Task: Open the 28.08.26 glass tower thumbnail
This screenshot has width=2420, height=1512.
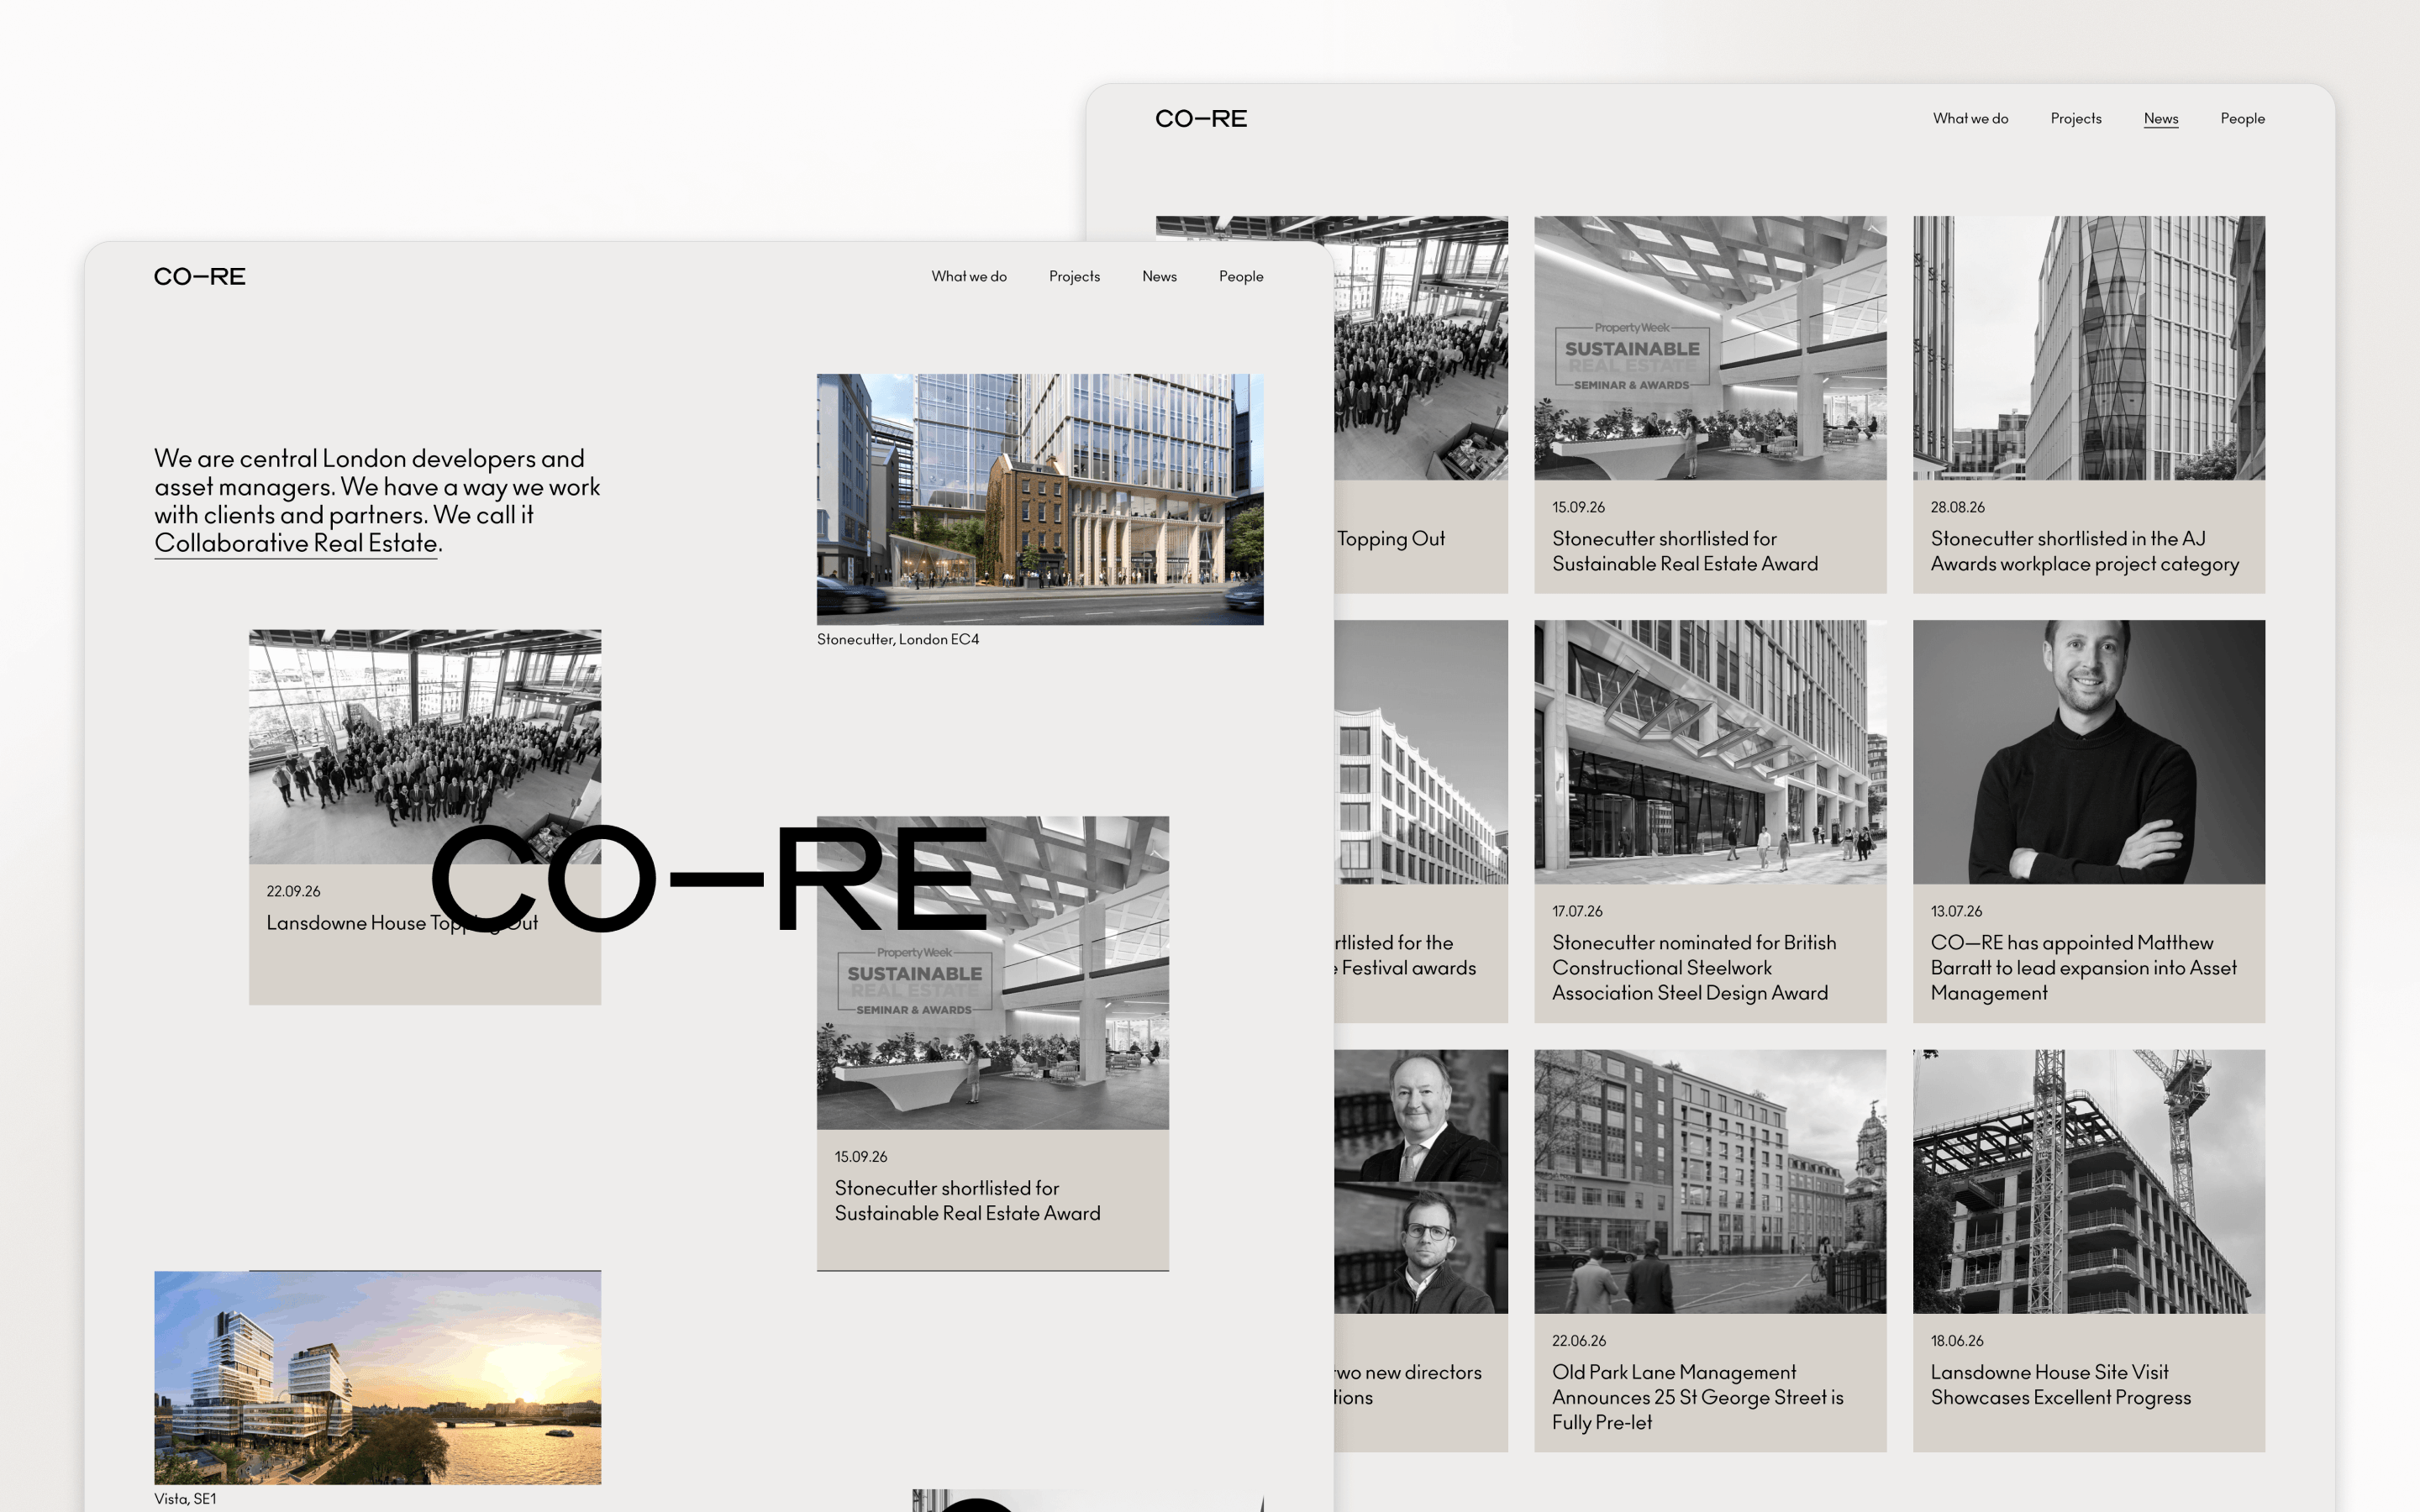Action: coord(2088,348)
